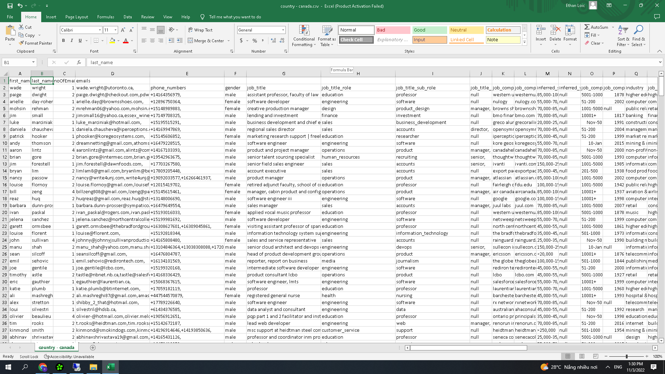Switch to the Data tab
Screen dimensions: 665x374
click(128, 17)
